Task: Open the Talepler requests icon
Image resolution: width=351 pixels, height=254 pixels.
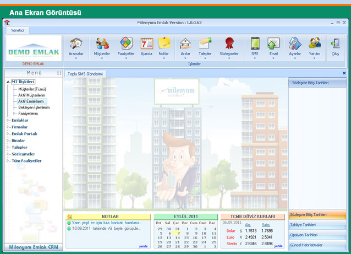Action: click(x=205, y=44)
